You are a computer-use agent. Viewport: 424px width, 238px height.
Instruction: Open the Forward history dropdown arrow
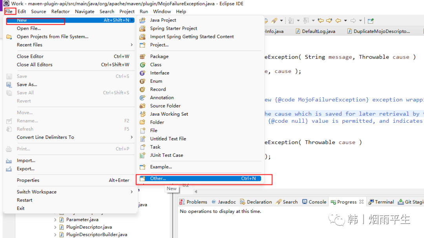tap(360, 20)
